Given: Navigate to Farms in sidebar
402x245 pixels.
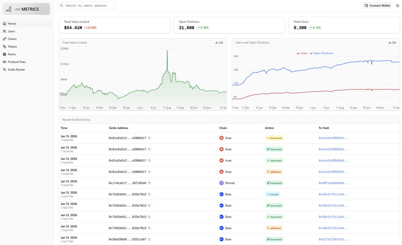Looking at the screenshot, I should [27, 54].
